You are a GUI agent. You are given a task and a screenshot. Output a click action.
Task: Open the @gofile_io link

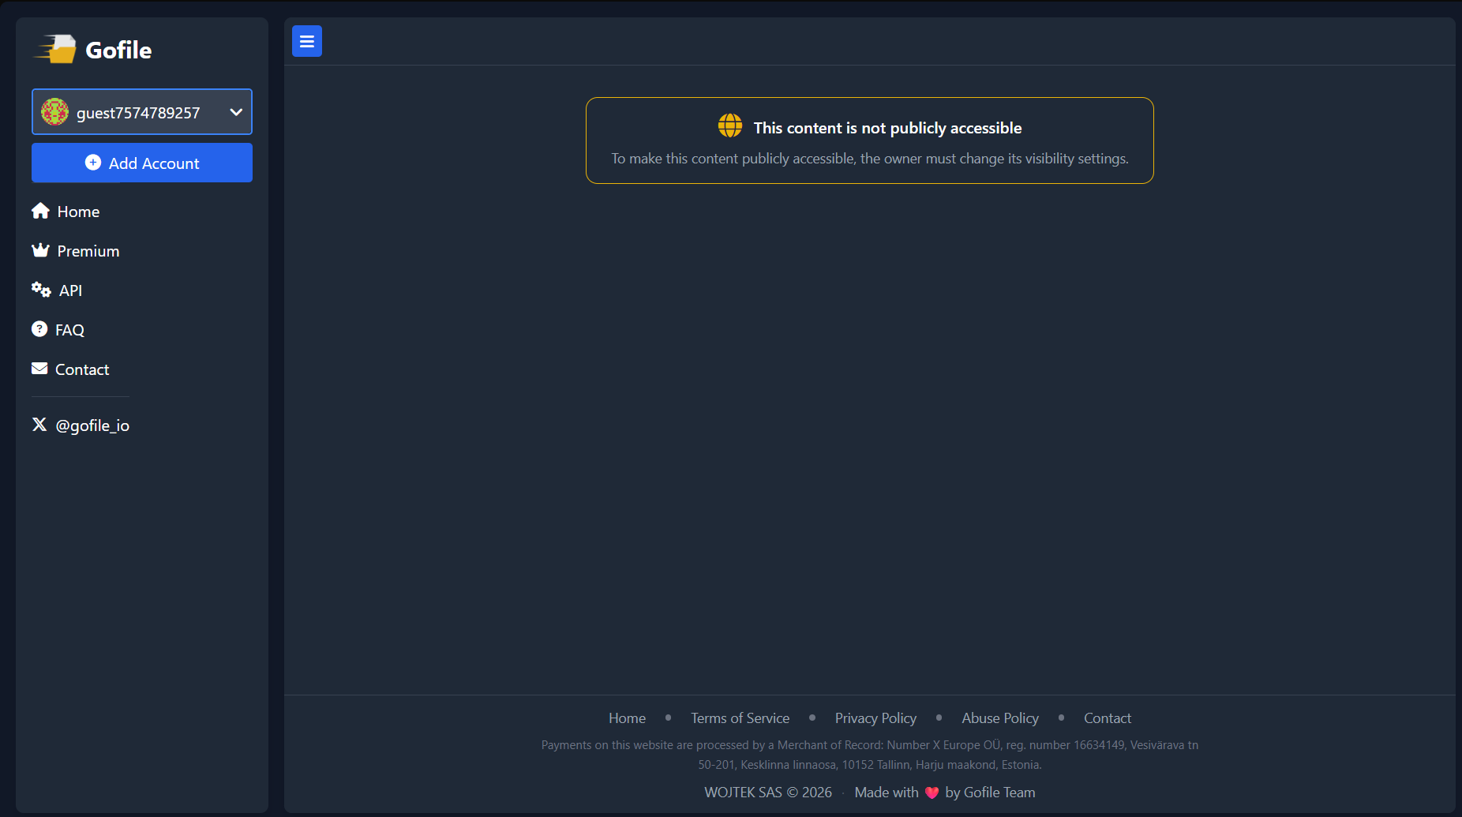click(92, 425)
